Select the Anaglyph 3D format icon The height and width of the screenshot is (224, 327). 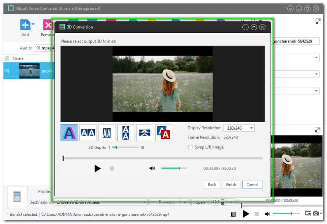click(69, 133)
